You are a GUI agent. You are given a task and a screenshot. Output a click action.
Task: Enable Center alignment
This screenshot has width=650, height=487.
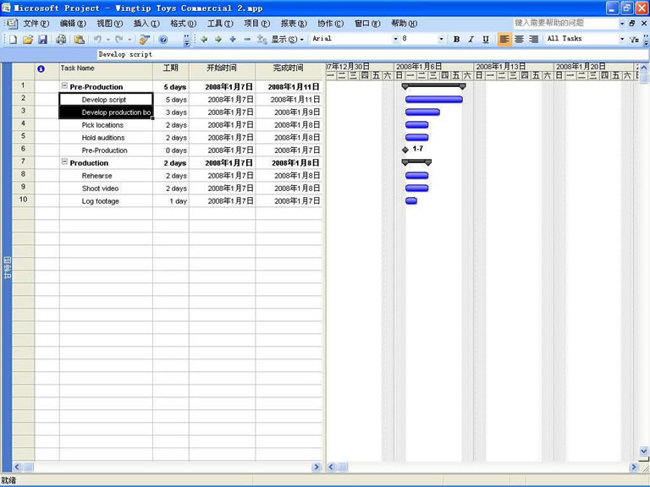pyautogui.click(x=519, y=40)
